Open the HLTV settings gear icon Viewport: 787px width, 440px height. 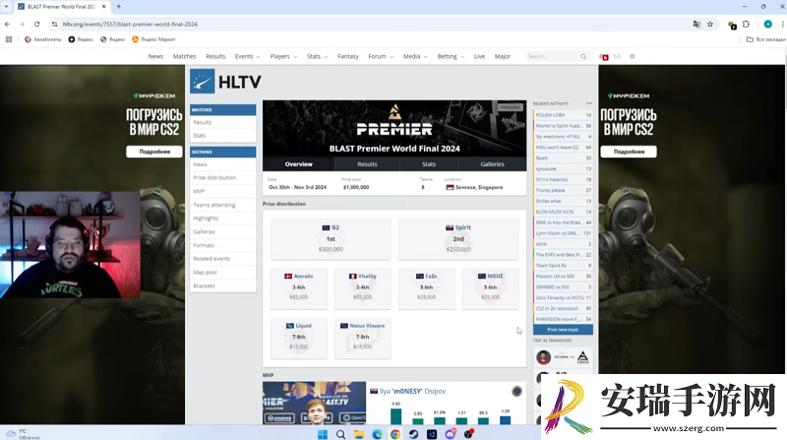632,57
